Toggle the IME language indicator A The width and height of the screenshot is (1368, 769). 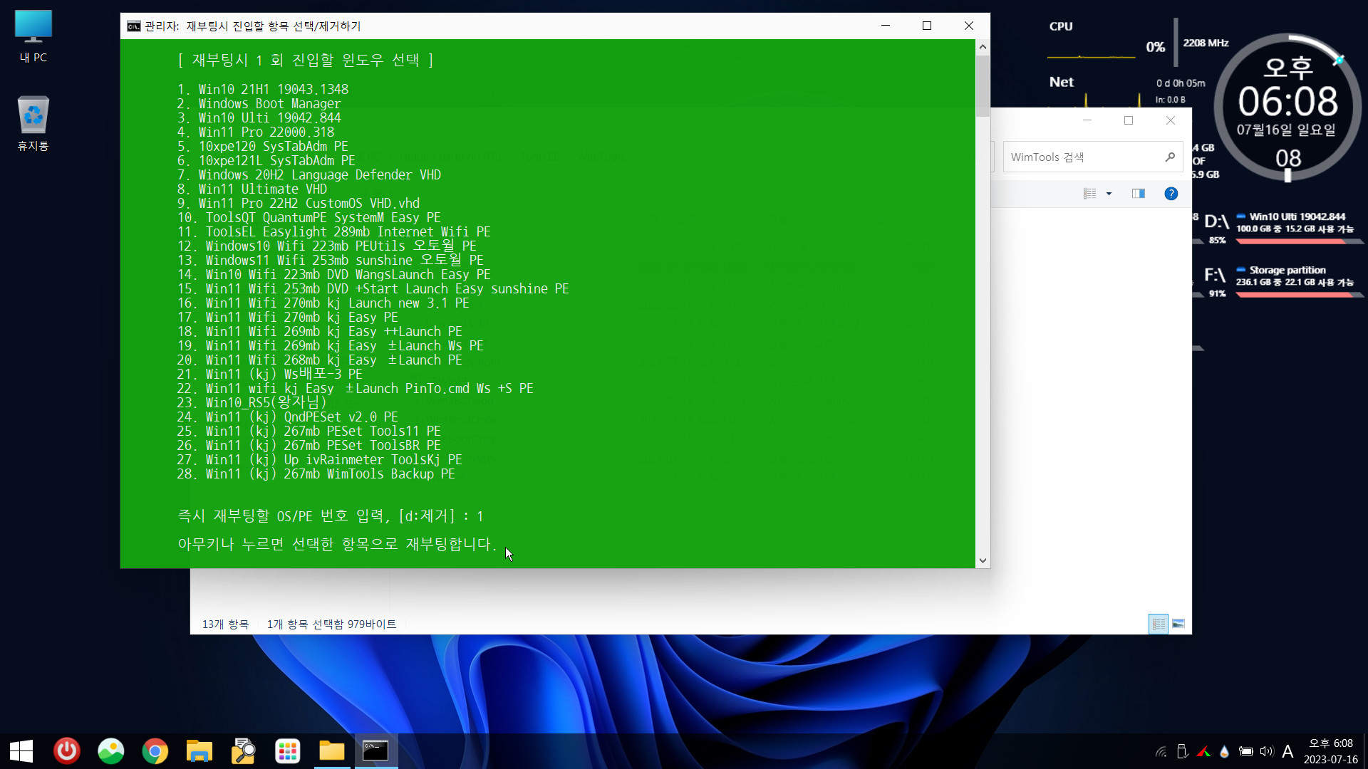tap(1287, 751)
